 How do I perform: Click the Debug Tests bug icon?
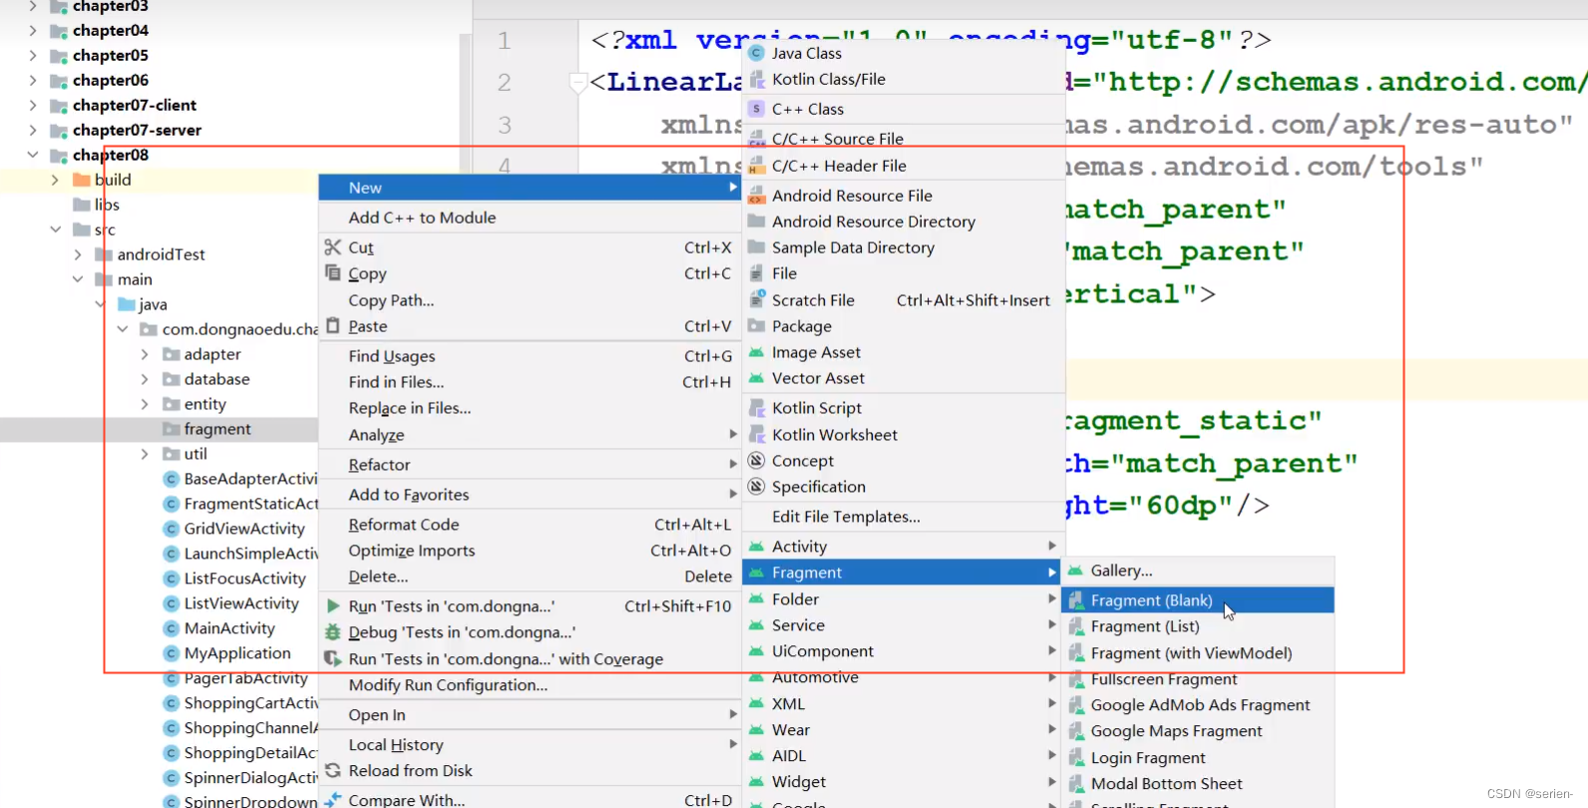(x=333, y=632)
